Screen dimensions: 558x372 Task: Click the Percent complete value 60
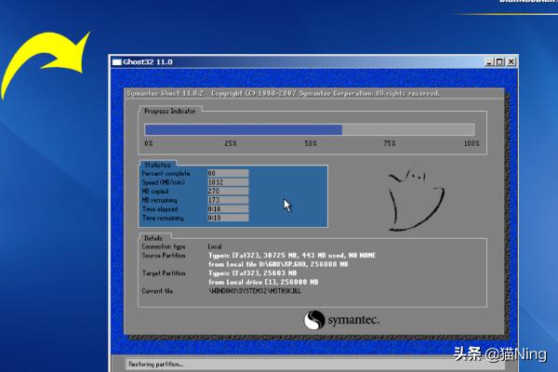point(228,173)
